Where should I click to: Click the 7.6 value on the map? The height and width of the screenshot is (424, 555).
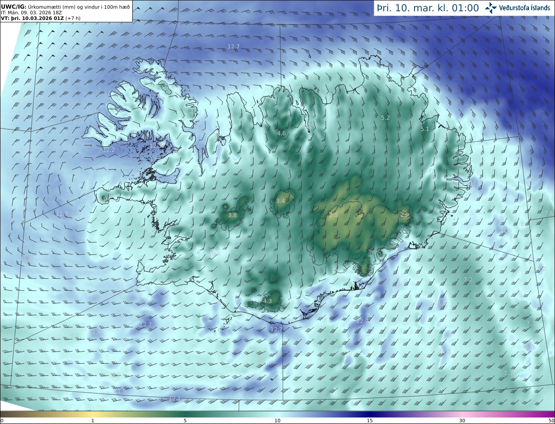point(549,213)
